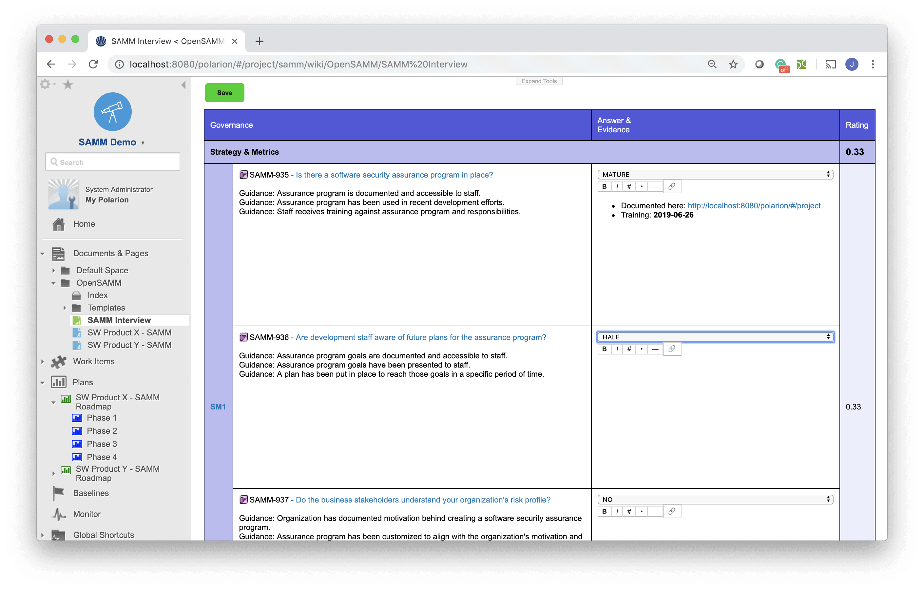This screenshot has width=924, height=589.
Task: Collapse the Documents & Pages section
Action: (x=43, y=254)
